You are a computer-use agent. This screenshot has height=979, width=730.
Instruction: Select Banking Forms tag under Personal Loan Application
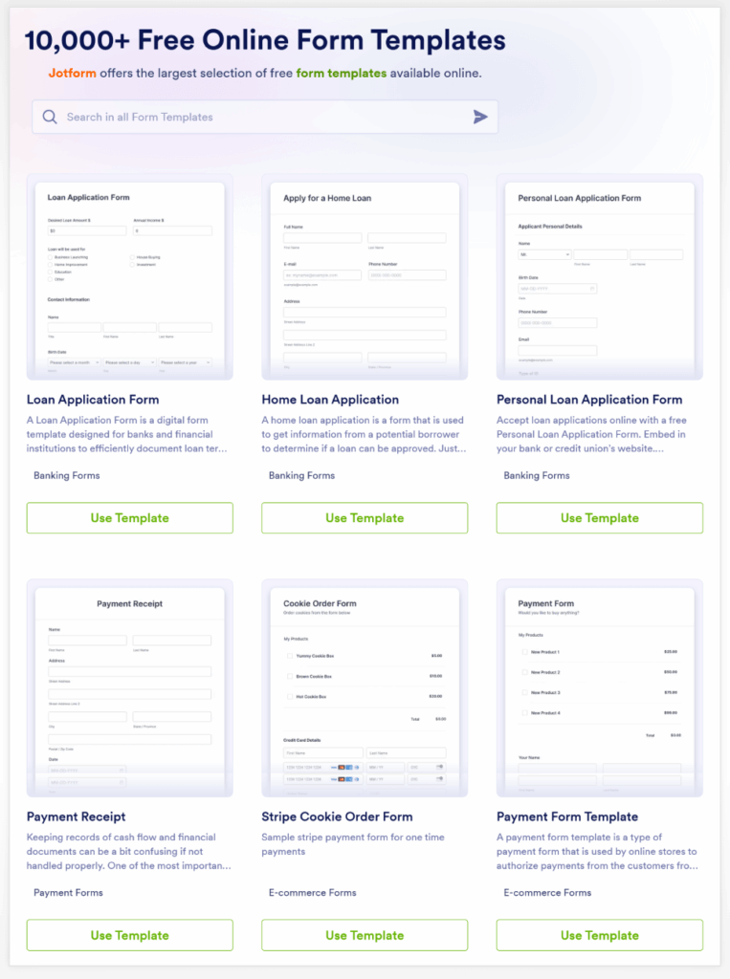537,476
